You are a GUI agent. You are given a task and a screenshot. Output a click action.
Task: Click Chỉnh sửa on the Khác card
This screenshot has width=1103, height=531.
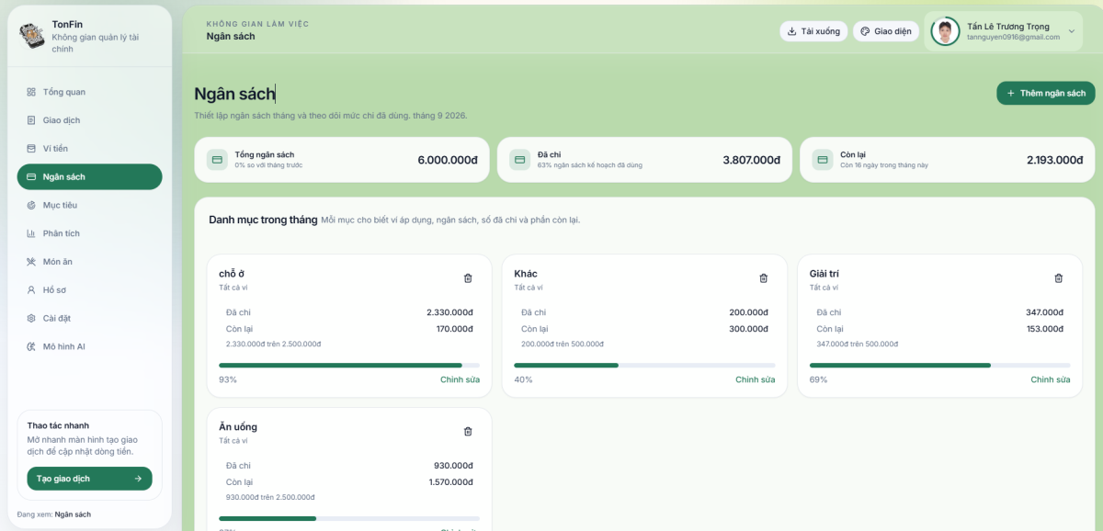[x=755, y=379]
